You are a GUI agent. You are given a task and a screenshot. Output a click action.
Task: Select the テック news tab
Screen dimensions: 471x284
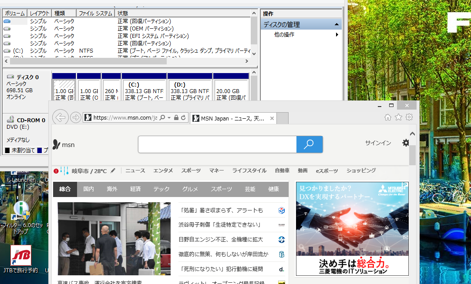point(161,189)
